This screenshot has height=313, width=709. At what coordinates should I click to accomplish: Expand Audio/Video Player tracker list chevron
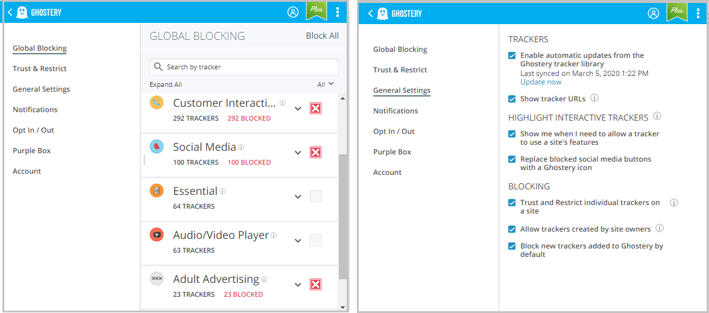click(298, 240)
